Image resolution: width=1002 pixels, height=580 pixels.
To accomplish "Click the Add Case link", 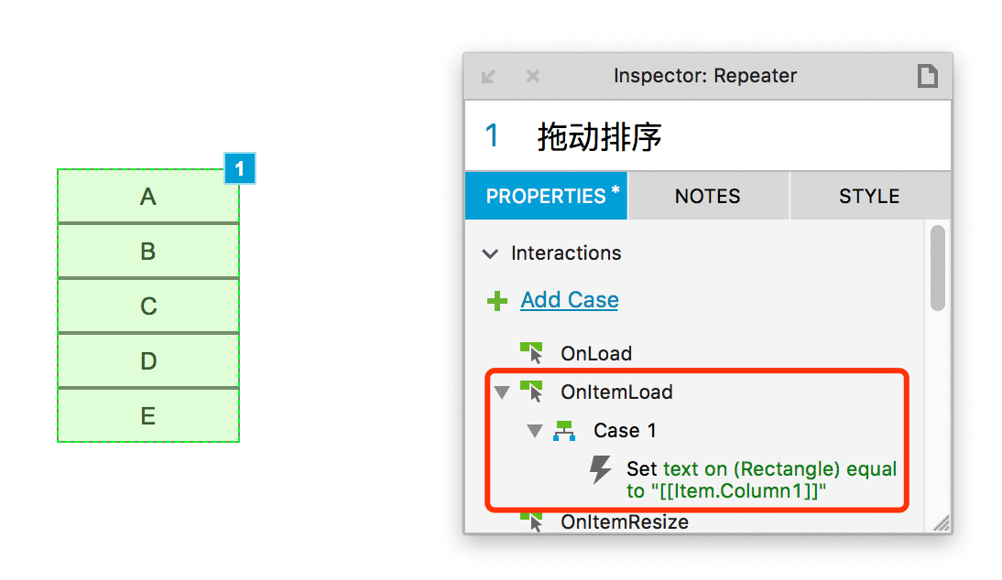I will tap(570, 300).
